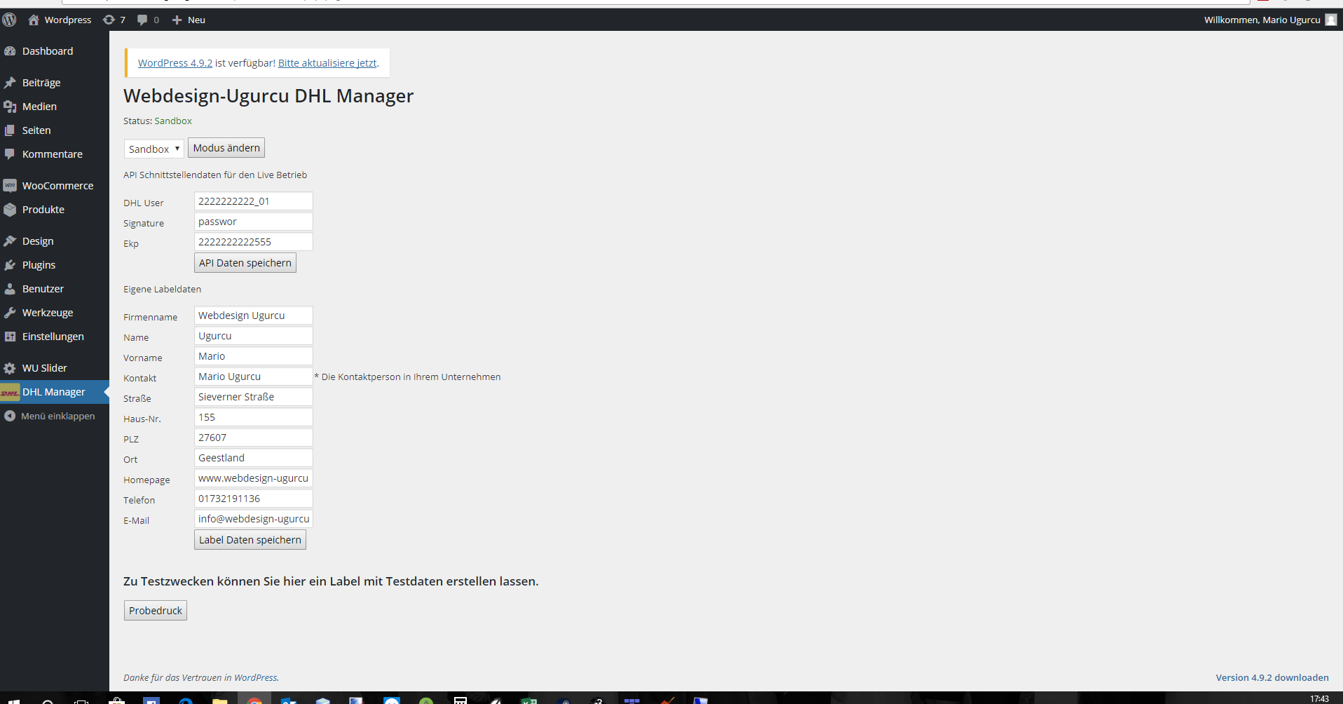Click the Die Kontaktperson in Ihrem Unternehmen hint
Screen dimensions: 1343x704
[x=407, y=377]
